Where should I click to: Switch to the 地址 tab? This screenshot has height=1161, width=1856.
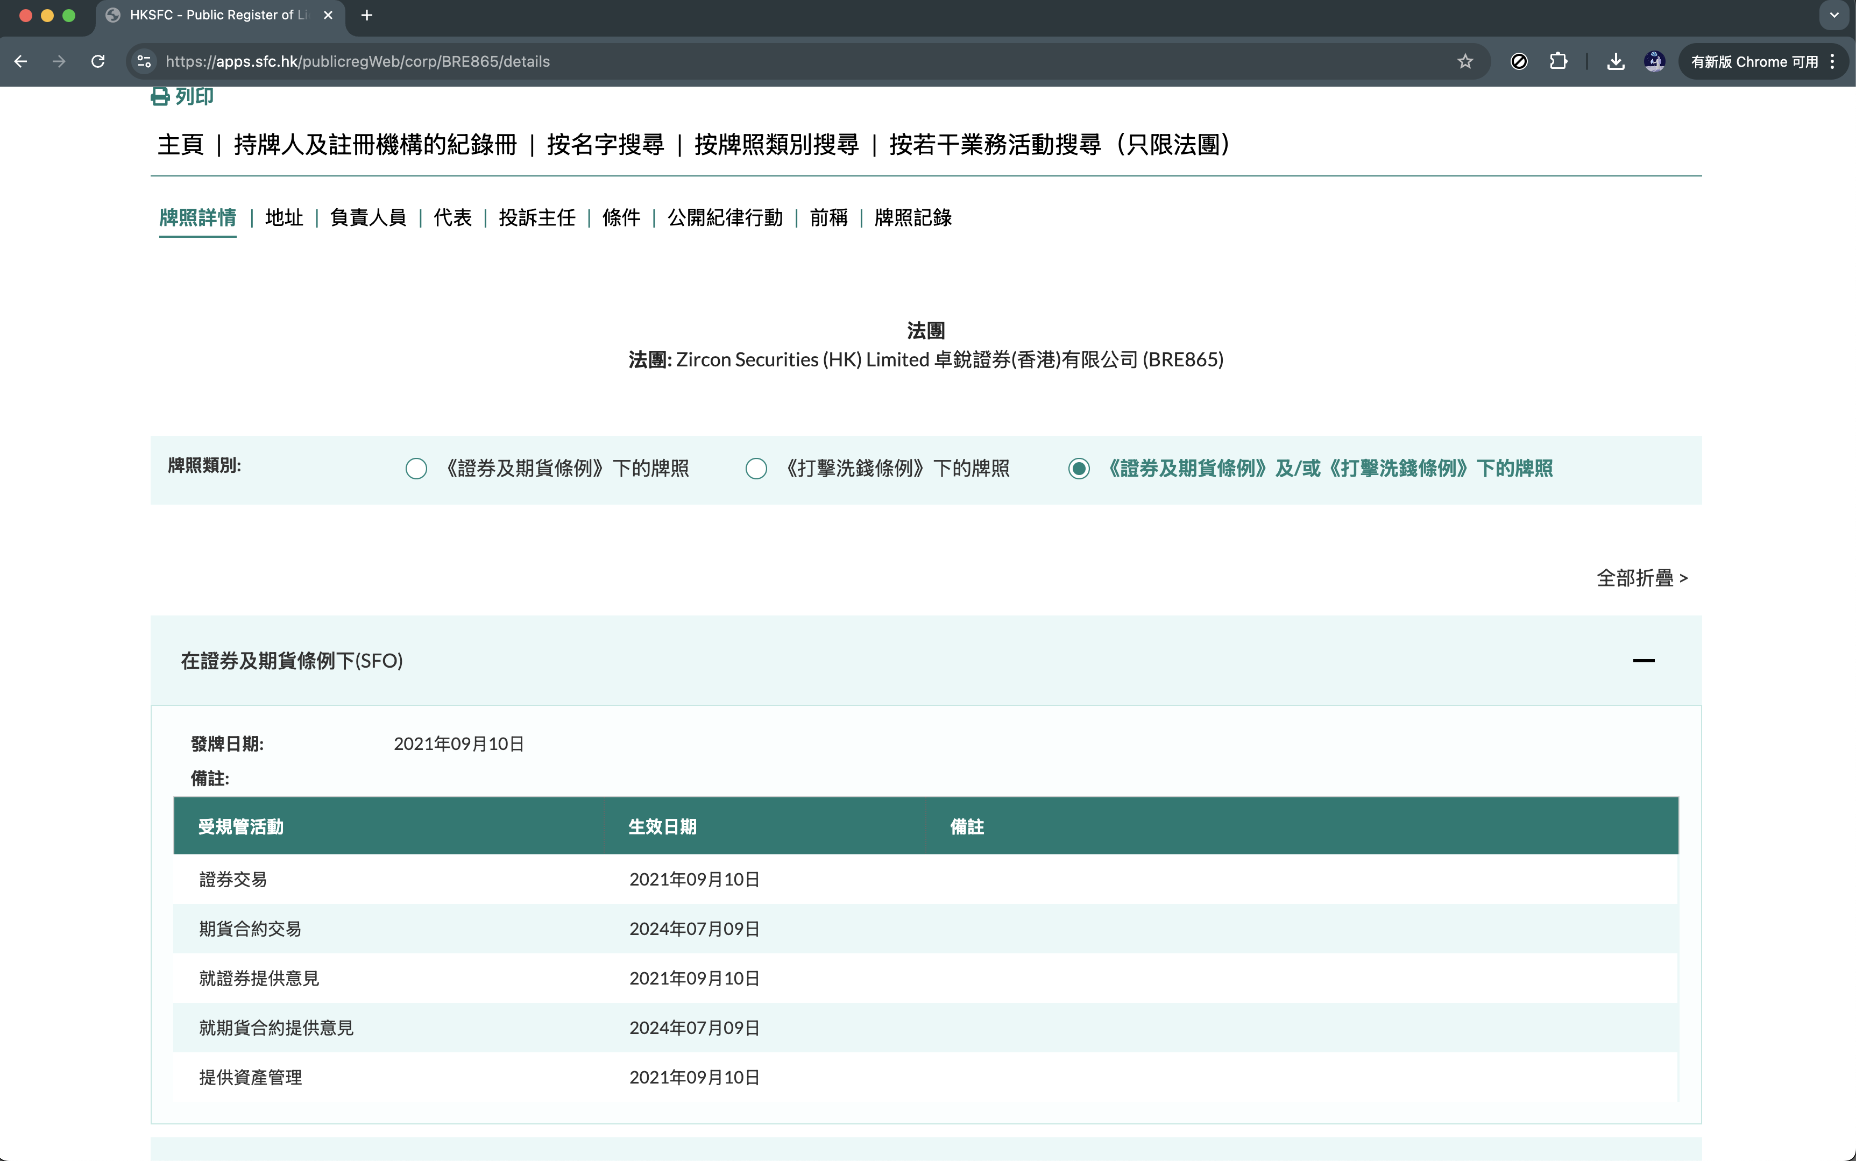pyautogui.click(x=284, y=218)
